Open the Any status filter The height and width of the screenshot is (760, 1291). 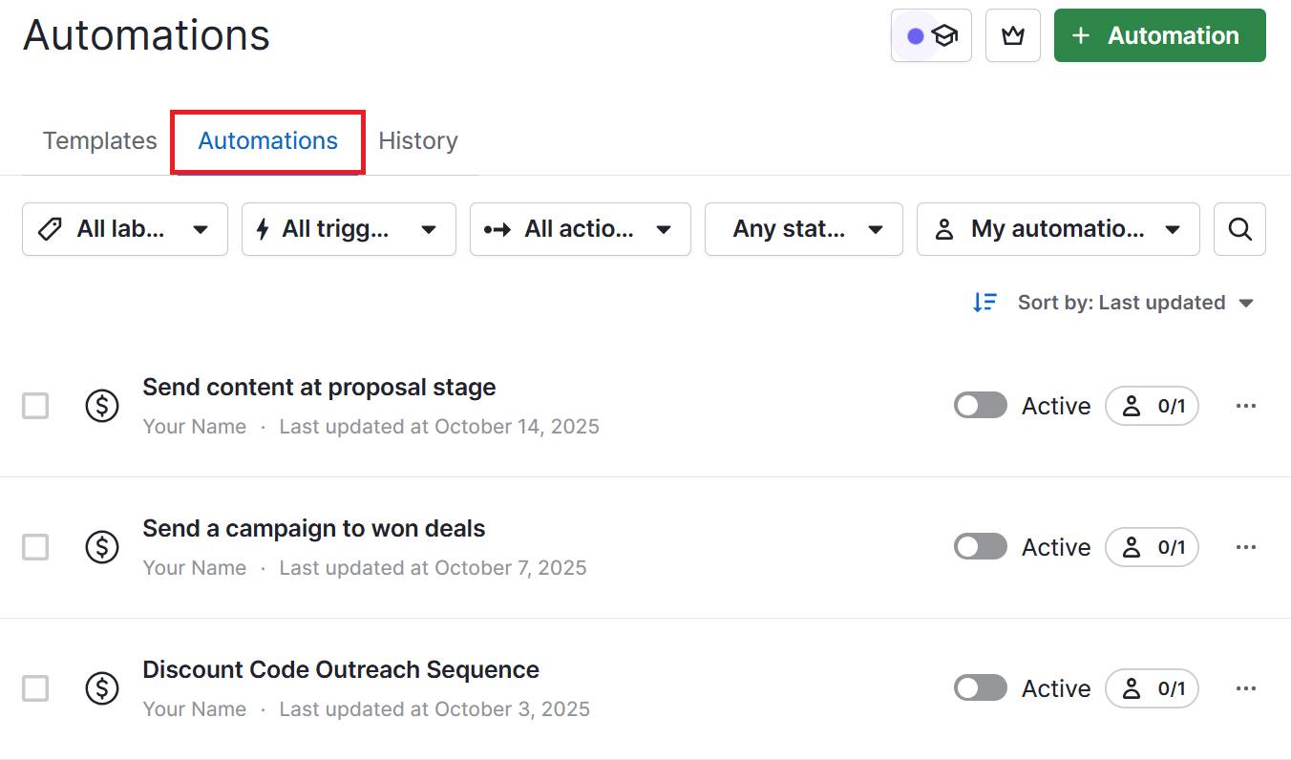pos(803,229)
